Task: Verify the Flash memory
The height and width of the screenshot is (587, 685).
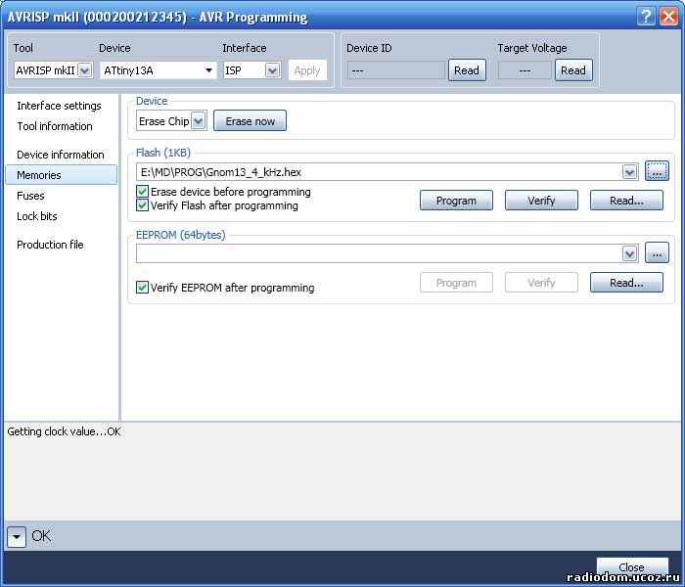Action: (x=541, y=201)
